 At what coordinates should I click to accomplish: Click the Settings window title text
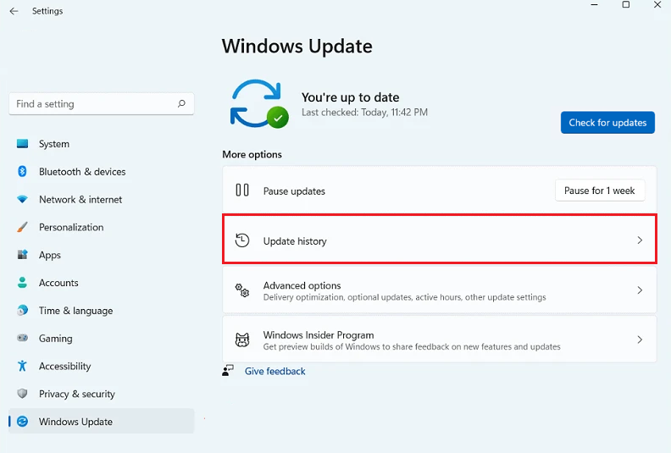tap(47, 11)
